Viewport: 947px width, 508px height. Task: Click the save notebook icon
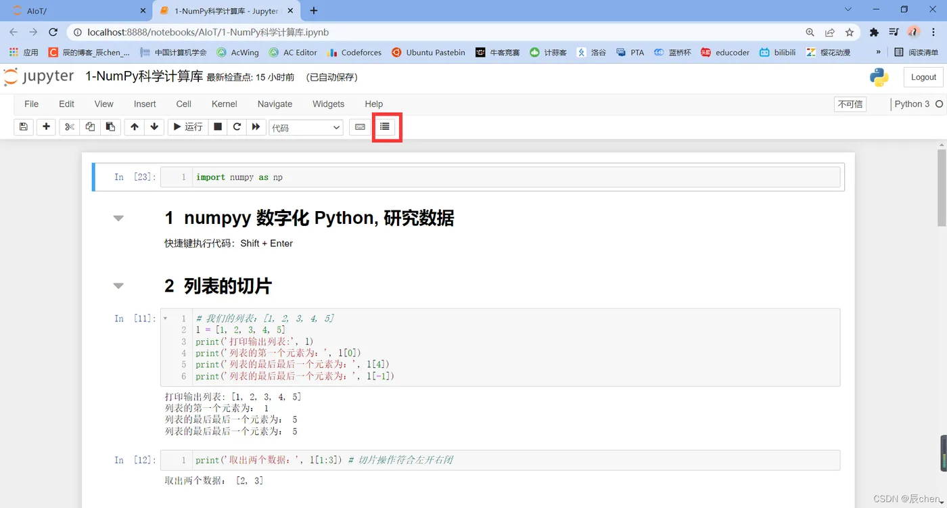(24, 126)
